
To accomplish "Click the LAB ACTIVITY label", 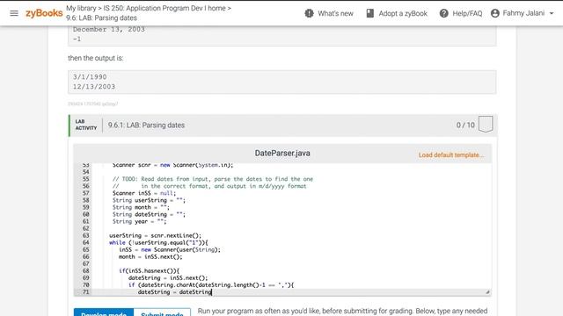I will point(86,125).
